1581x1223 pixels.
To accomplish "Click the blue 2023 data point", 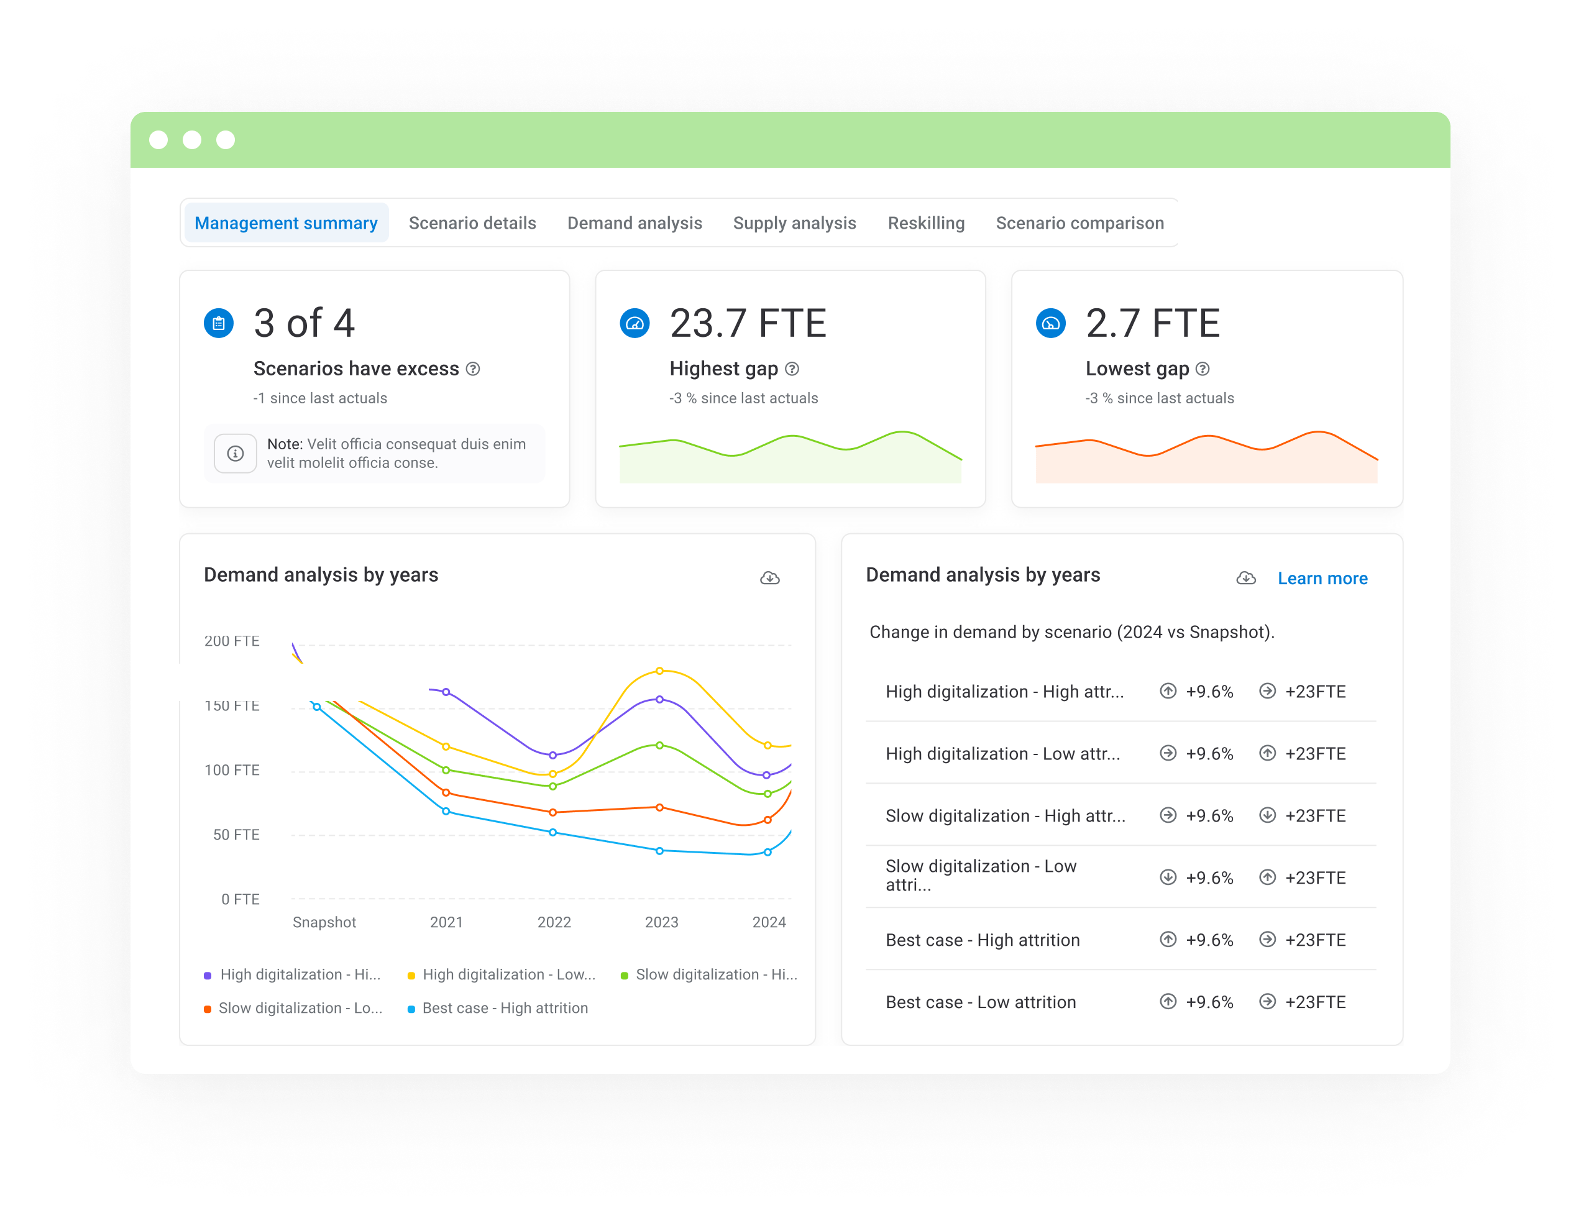I will pos(659,851).
